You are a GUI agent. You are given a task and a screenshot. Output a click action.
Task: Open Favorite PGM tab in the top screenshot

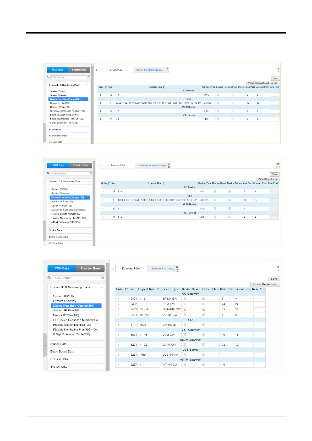pos(116,70)
